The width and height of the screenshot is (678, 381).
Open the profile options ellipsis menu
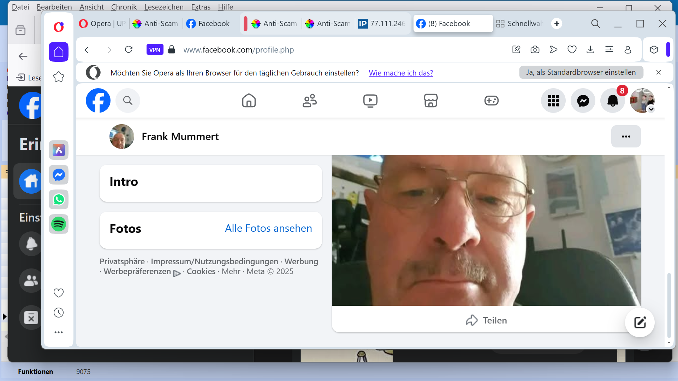[x=626, y=137]
